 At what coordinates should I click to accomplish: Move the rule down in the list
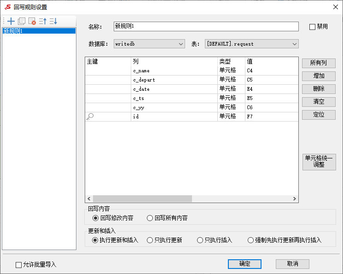pos(53,21)
